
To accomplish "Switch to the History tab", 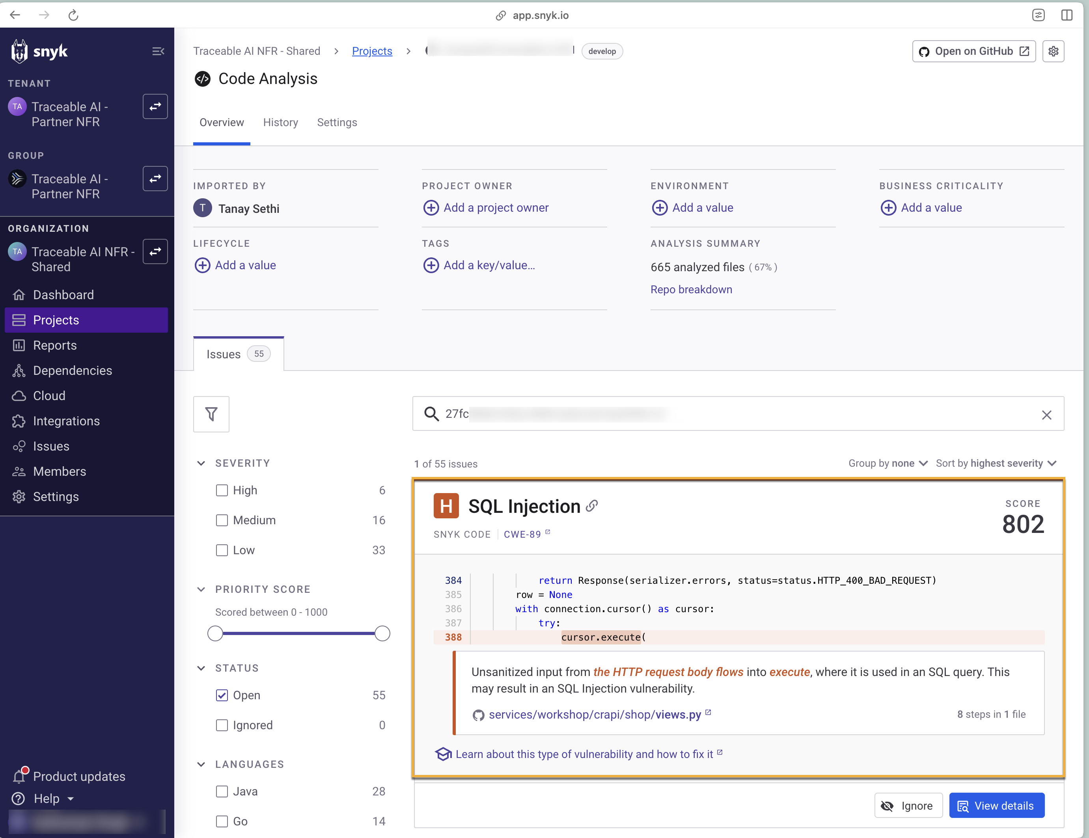I will pyautogui.click(x=281, y=122).
